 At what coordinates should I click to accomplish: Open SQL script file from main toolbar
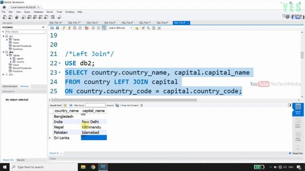click(x=10, y=17)
